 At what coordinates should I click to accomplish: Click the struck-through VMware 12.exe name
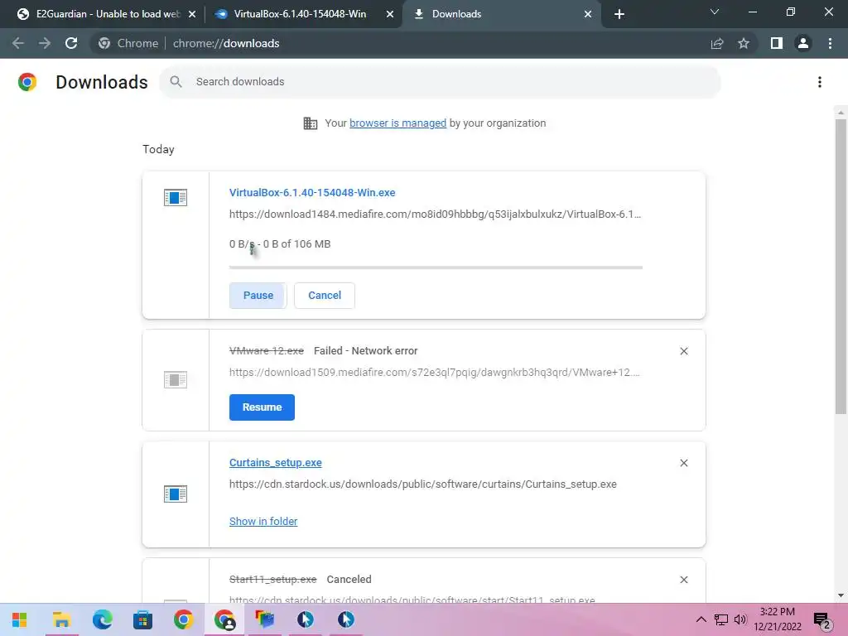coord(267,351)
